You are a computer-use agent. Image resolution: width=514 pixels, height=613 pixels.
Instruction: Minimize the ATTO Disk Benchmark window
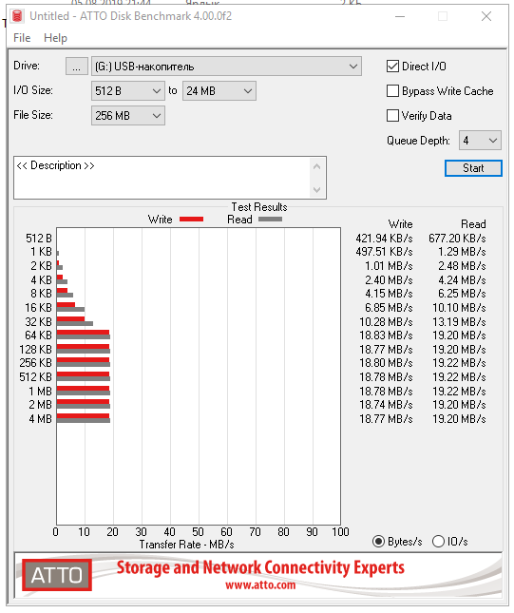click(x=400, y=16)
